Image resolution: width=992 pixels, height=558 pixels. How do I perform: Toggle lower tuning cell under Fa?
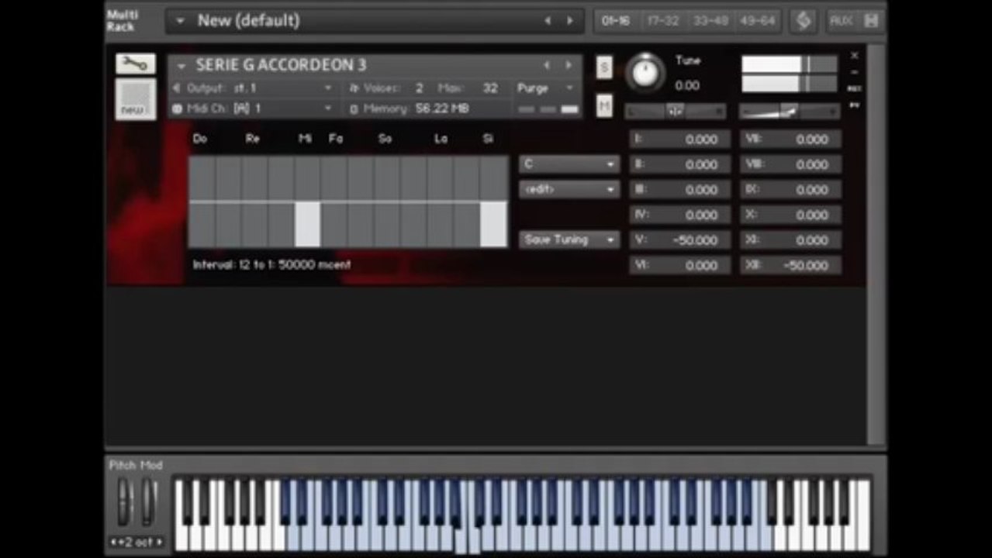tap(334, 225)
